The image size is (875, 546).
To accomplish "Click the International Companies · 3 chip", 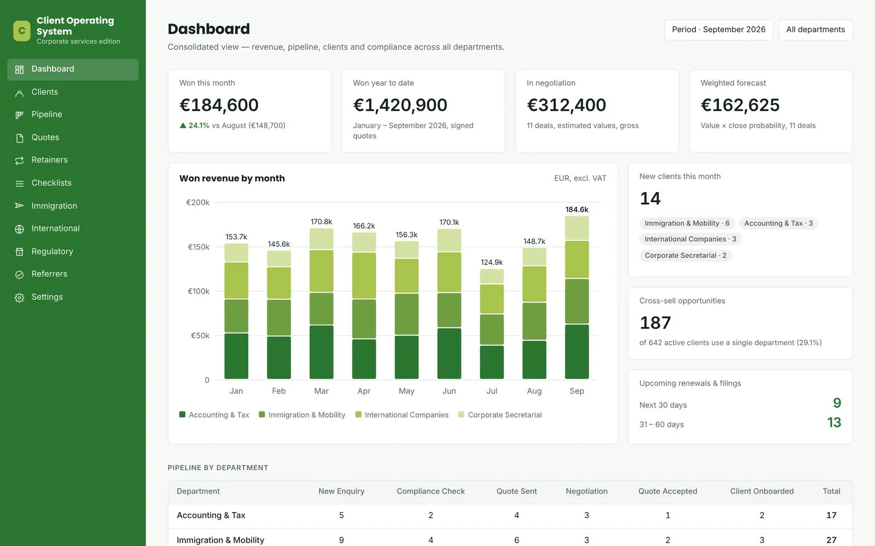I will pyautogui.click(x=690, y=239).
